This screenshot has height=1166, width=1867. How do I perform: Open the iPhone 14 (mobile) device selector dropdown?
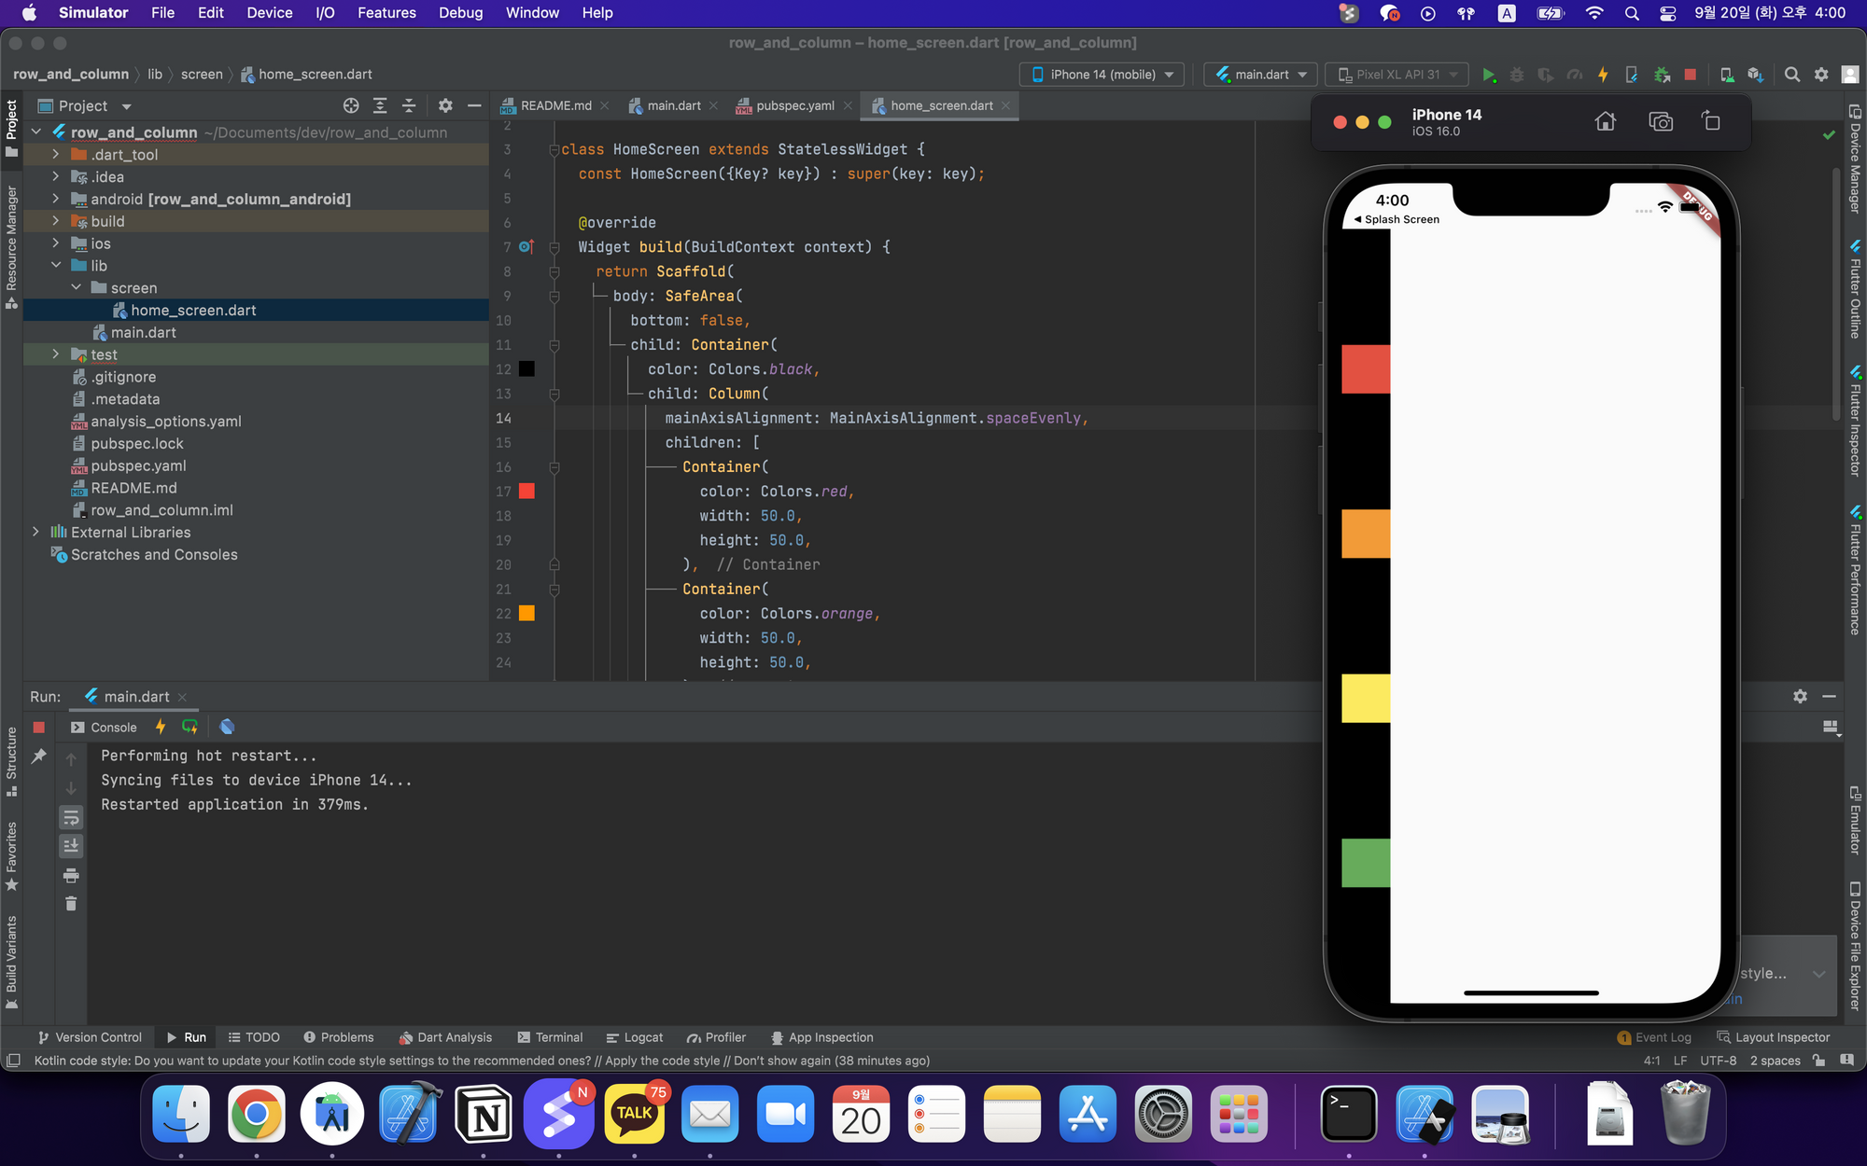1102,75
